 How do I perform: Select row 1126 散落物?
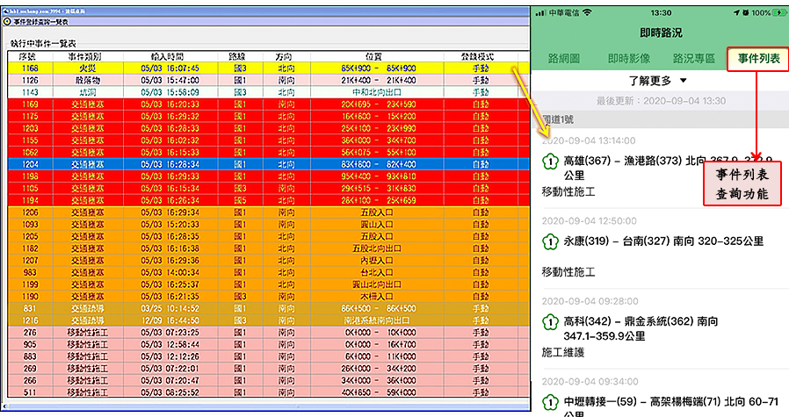click(267, 81)
